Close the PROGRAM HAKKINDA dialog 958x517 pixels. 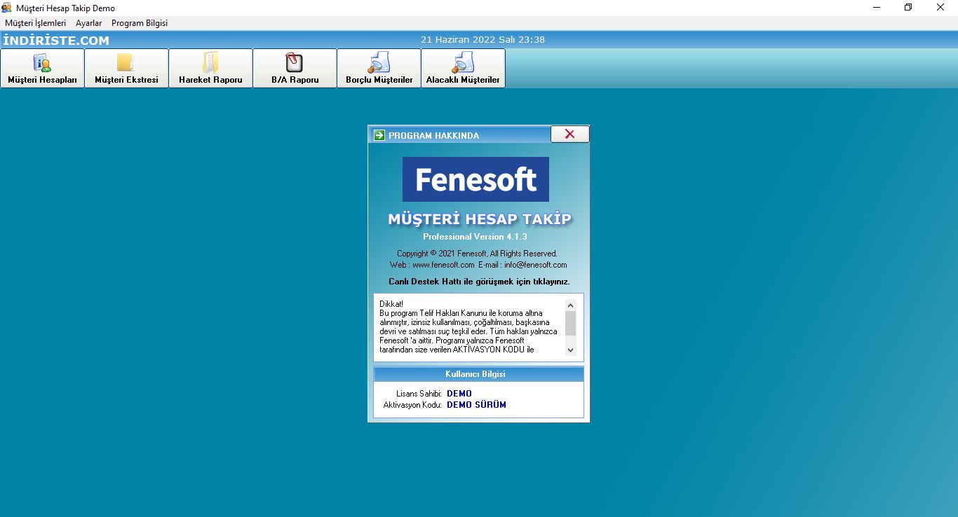(569, 134)
